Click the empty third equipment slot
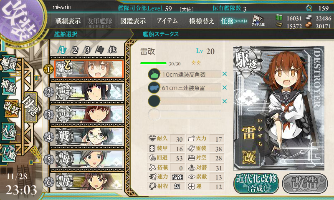This screenshot has width=334, height=200. 185,101
